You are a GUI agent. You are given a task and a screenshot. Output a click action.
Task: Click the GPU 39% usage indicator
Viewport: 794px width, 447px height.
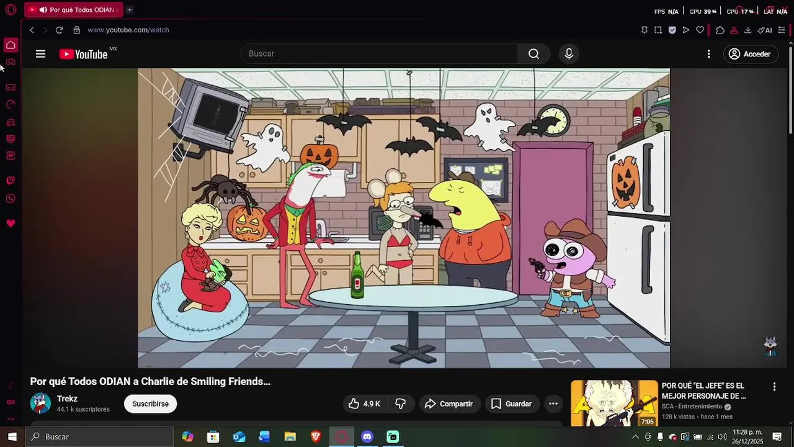703,11
